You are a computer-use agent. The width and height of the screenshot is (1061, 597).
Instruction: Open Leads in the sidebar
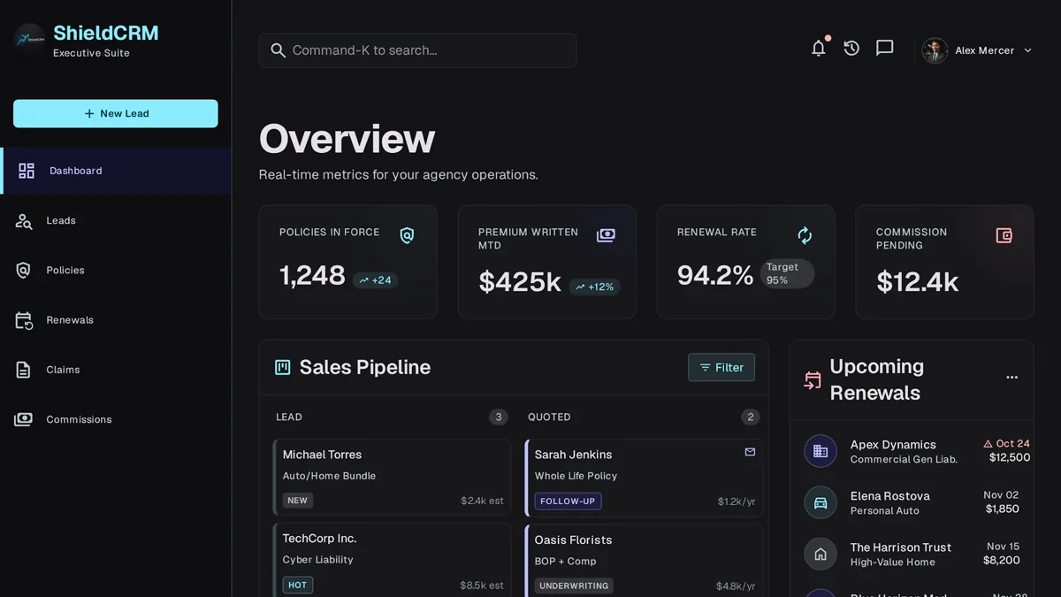tap(116, 221)
